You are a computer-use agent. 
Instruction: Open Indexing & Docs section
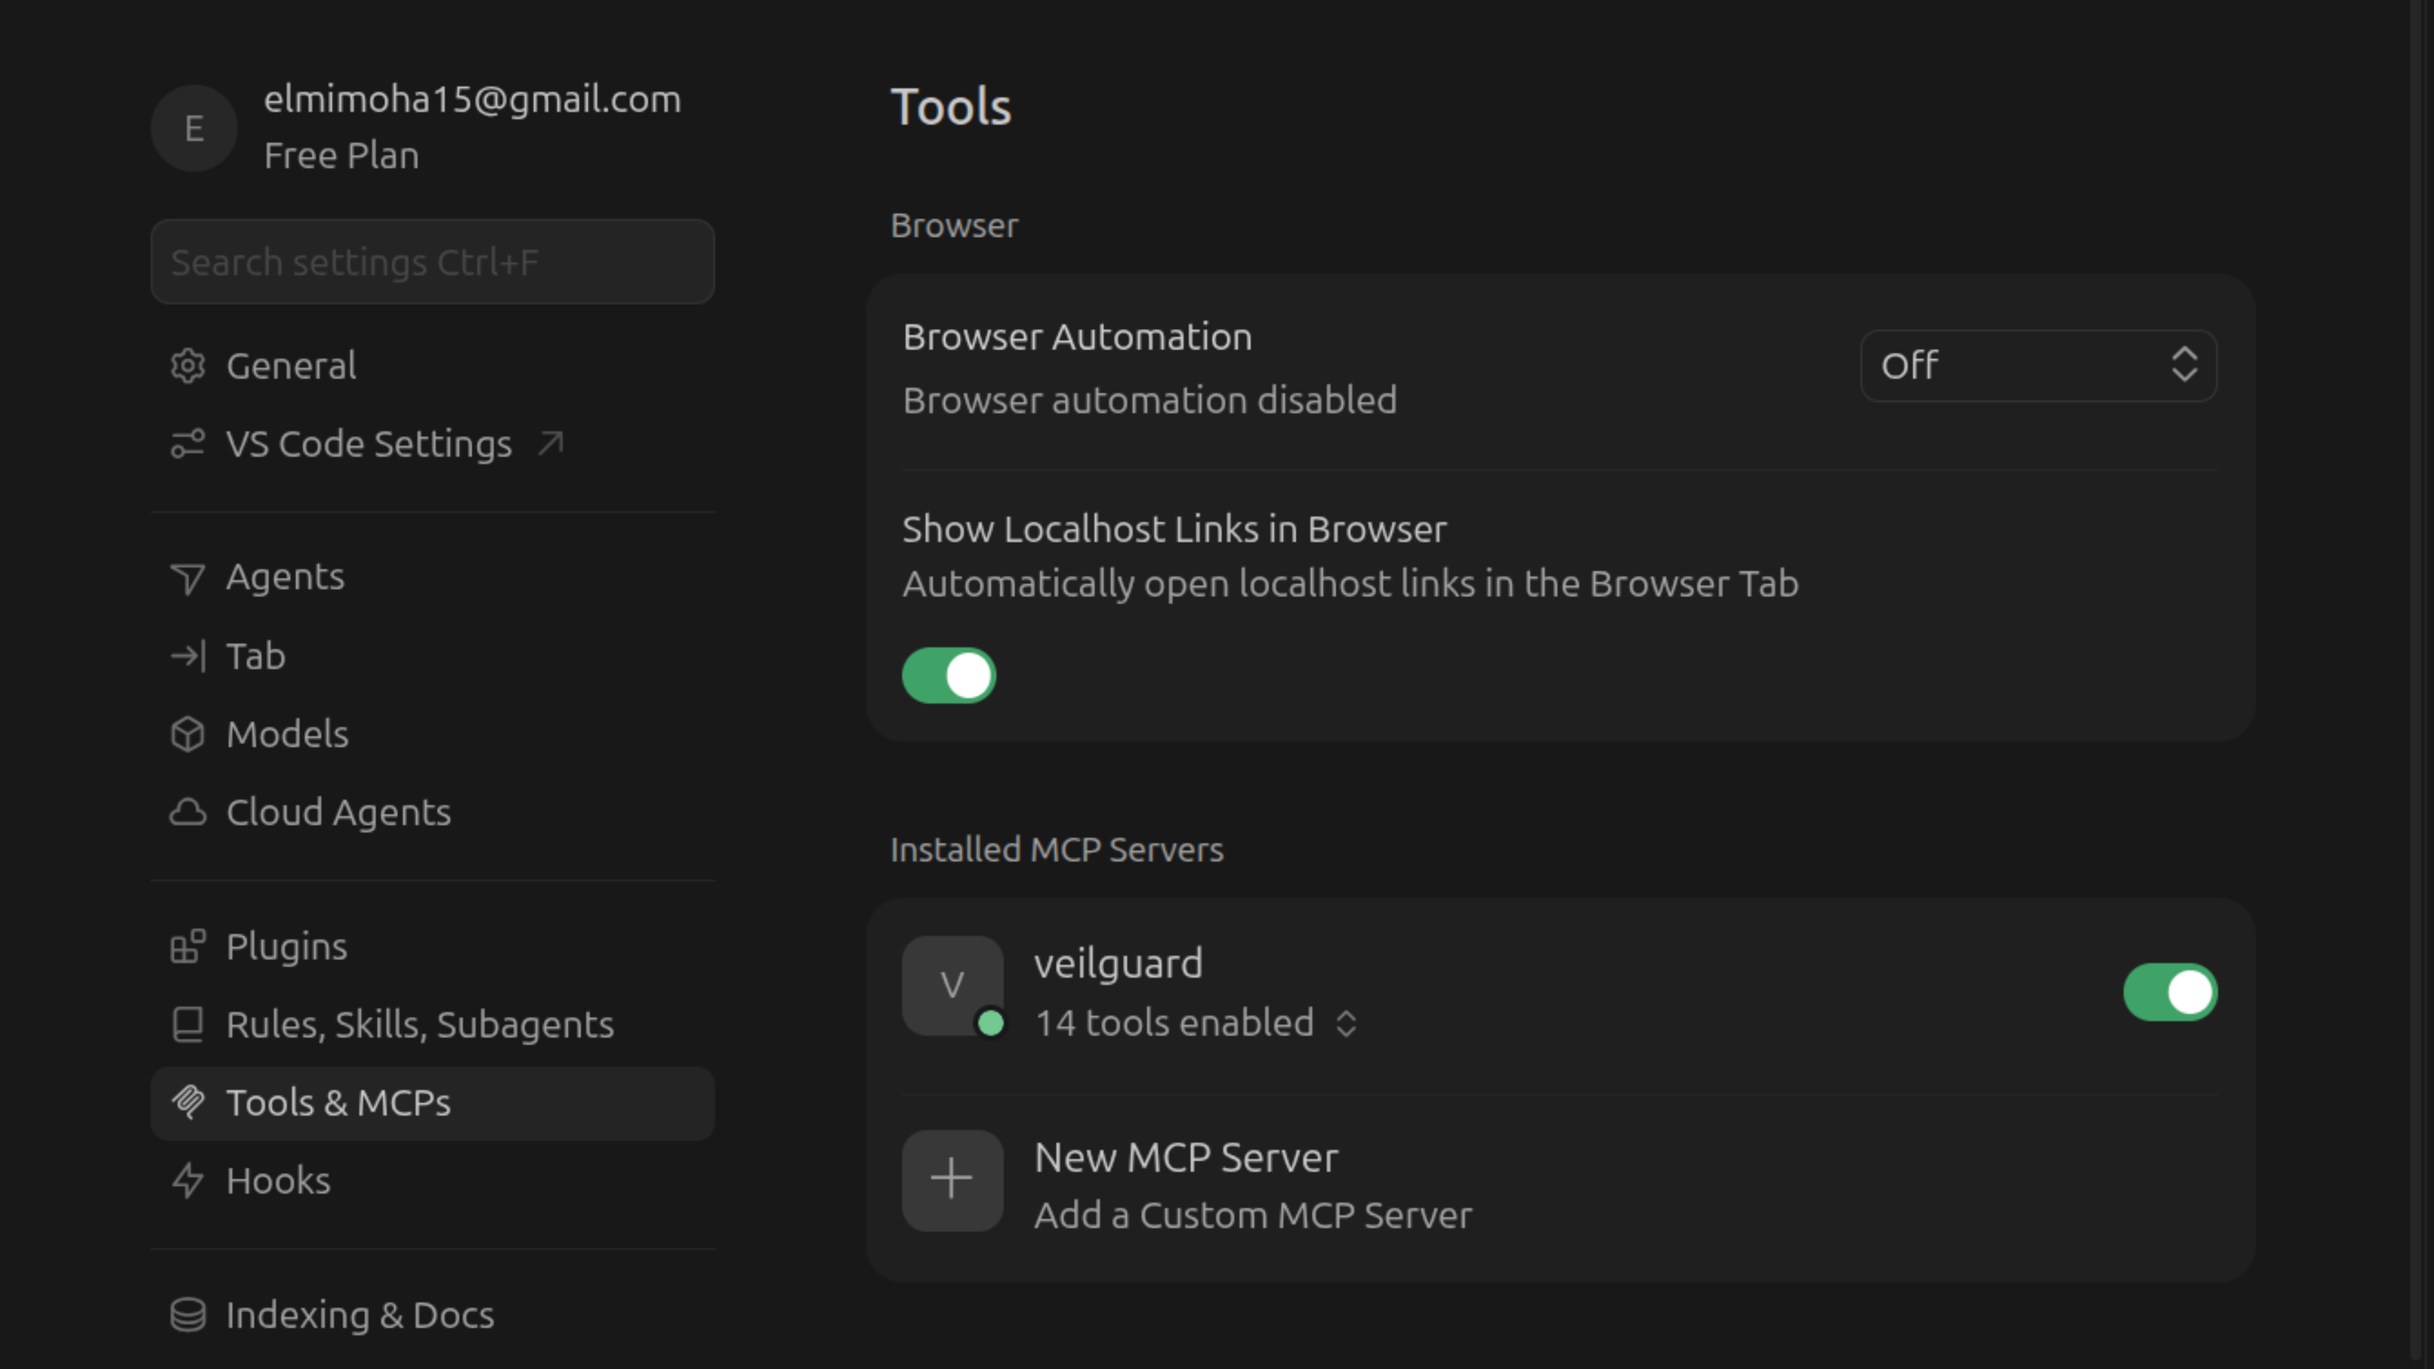point(433,1314)
